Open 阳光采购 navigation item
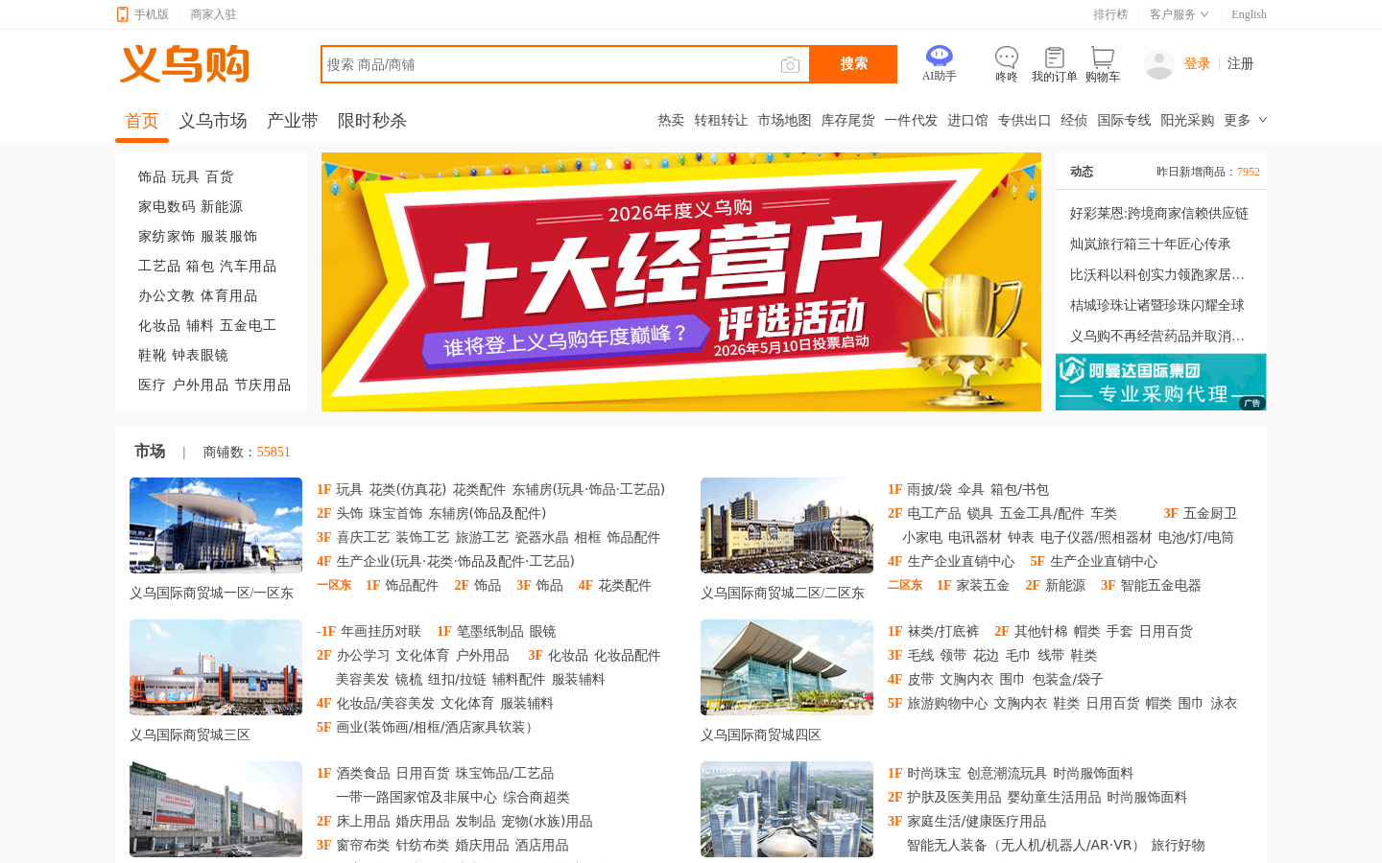 pos(1187,120)
